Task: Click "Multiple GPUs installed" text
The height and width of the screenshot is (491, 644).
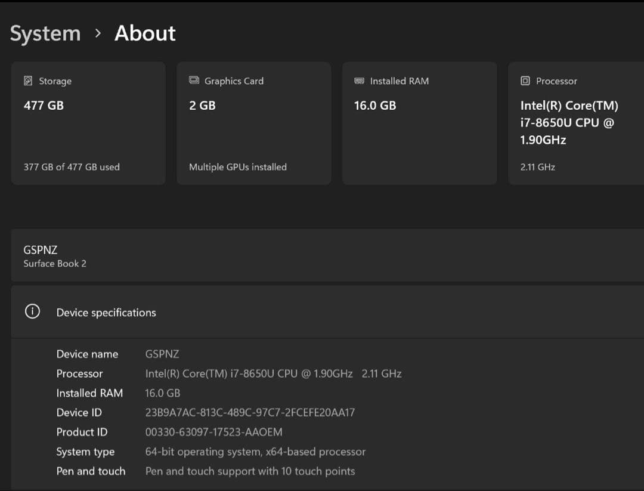Action: (x=237, y=167)
